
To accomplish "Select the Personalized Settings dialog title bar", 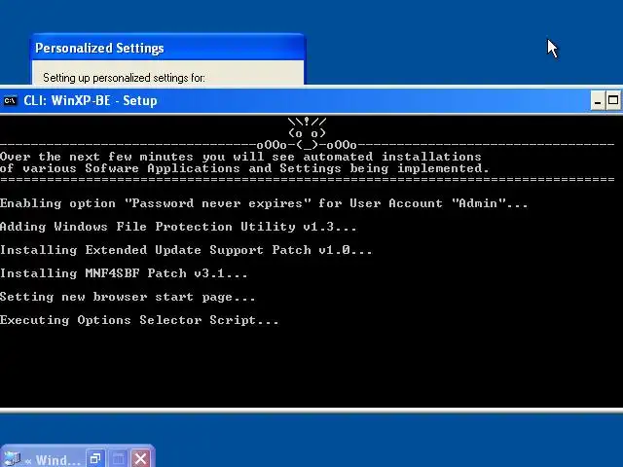I will pos(167,48).
